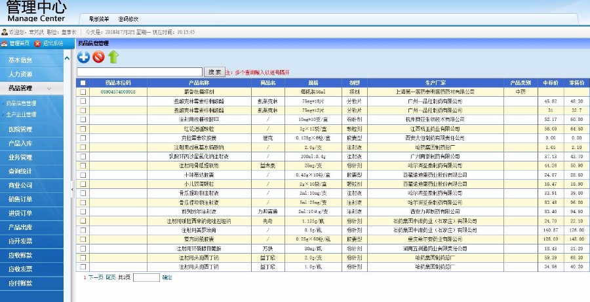Collapse the sidebar with the splitter handle

click(x=73, y=190)
